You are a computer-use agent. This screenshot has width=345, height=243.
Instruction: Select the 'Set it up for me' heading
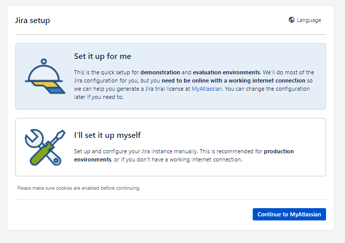click(x=103, y=56)
